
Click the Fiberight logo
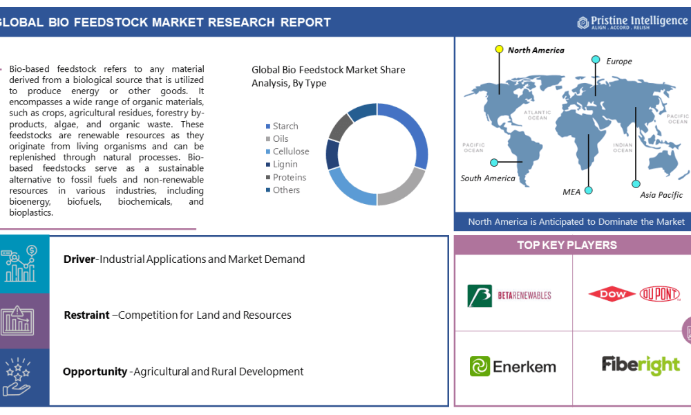pyautogui.click(x=641, y=365)
